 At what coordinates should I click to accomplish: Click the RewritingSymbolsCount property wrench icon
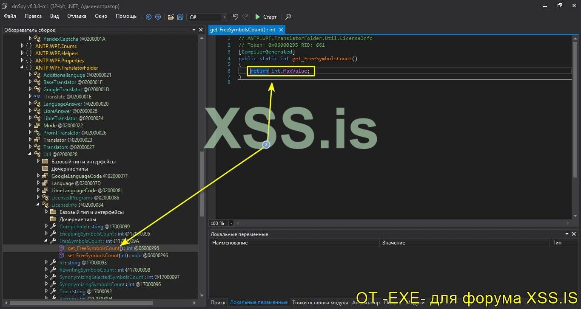click(53, 270)
